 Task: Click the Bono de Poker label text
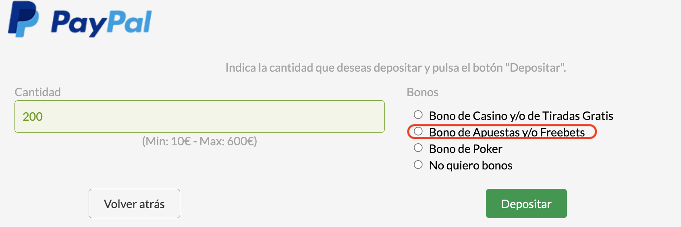466,149
